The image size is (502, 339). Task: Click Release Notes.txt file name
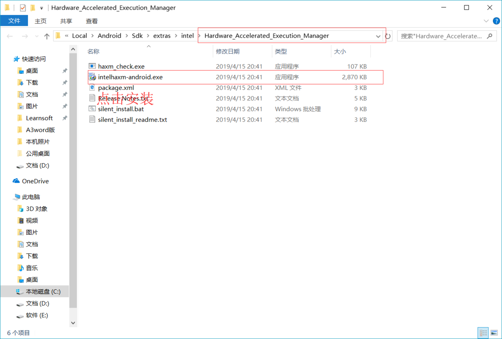point(123,98)
